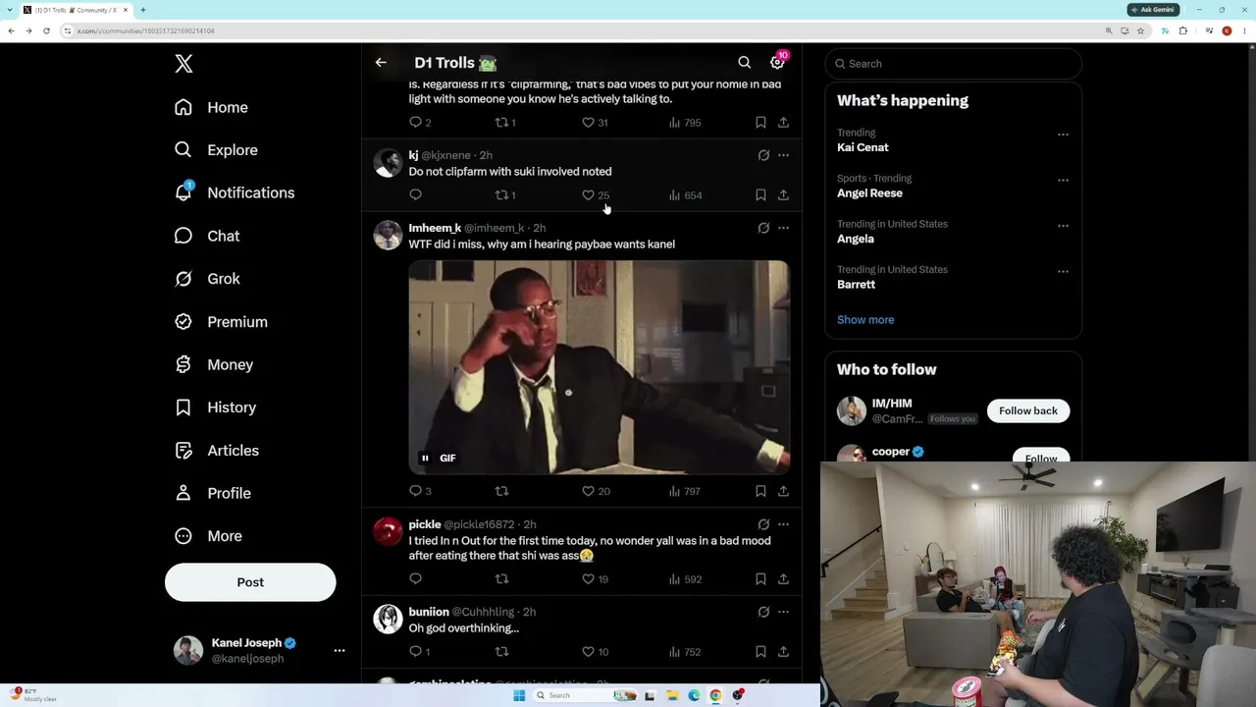1256x707 pixels.
Task: Open more options on Imheem_k's post
Action: point(783,228)
